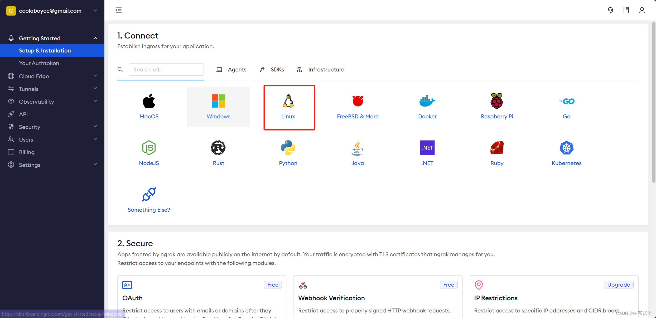Select the Rust gear icon
Screen dimensions: 656x318
[218, 148]
